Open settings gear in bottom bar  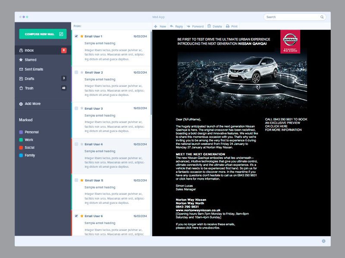[324, 241]
